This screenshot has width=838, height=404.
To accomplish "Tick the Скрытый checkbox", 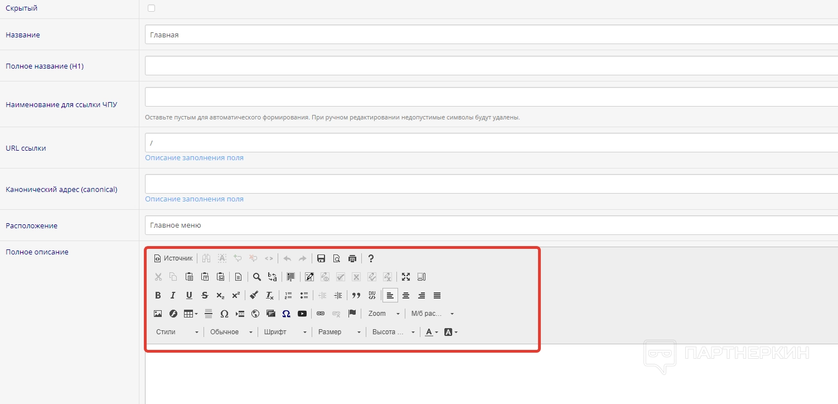I will pyautogui.click(x=152, y=8).
